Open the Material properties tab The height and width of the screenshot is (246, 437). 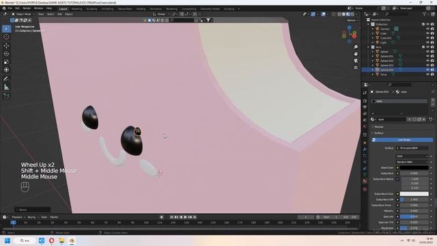[365, 181]
